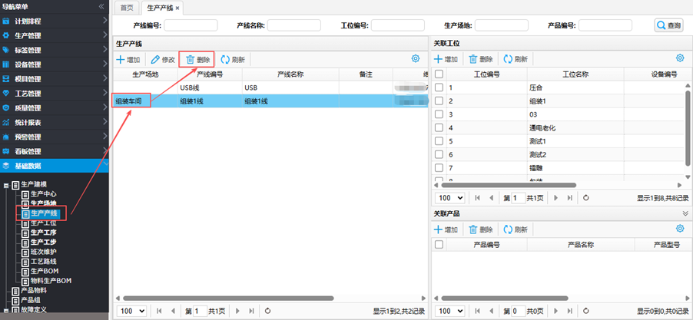The width and height of the screenshot is (693, 320).
Task: Reload icon in 关联工位 pagination bar
Action: [586, 198]
